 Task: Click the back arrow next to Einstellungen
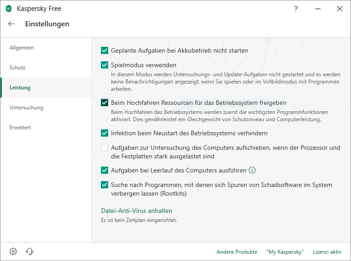11,24
